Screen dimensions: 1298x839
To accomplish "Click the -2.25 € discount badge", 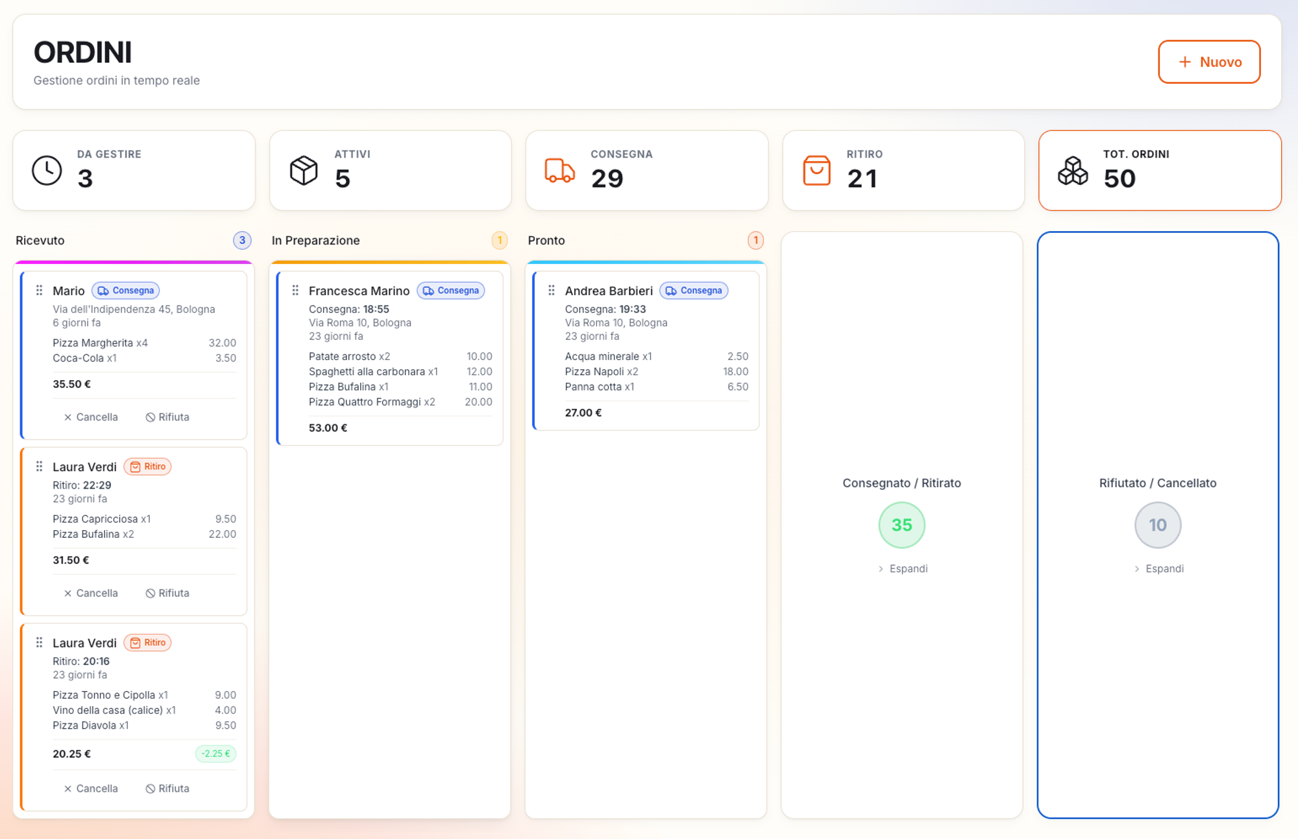I will 215,753.
